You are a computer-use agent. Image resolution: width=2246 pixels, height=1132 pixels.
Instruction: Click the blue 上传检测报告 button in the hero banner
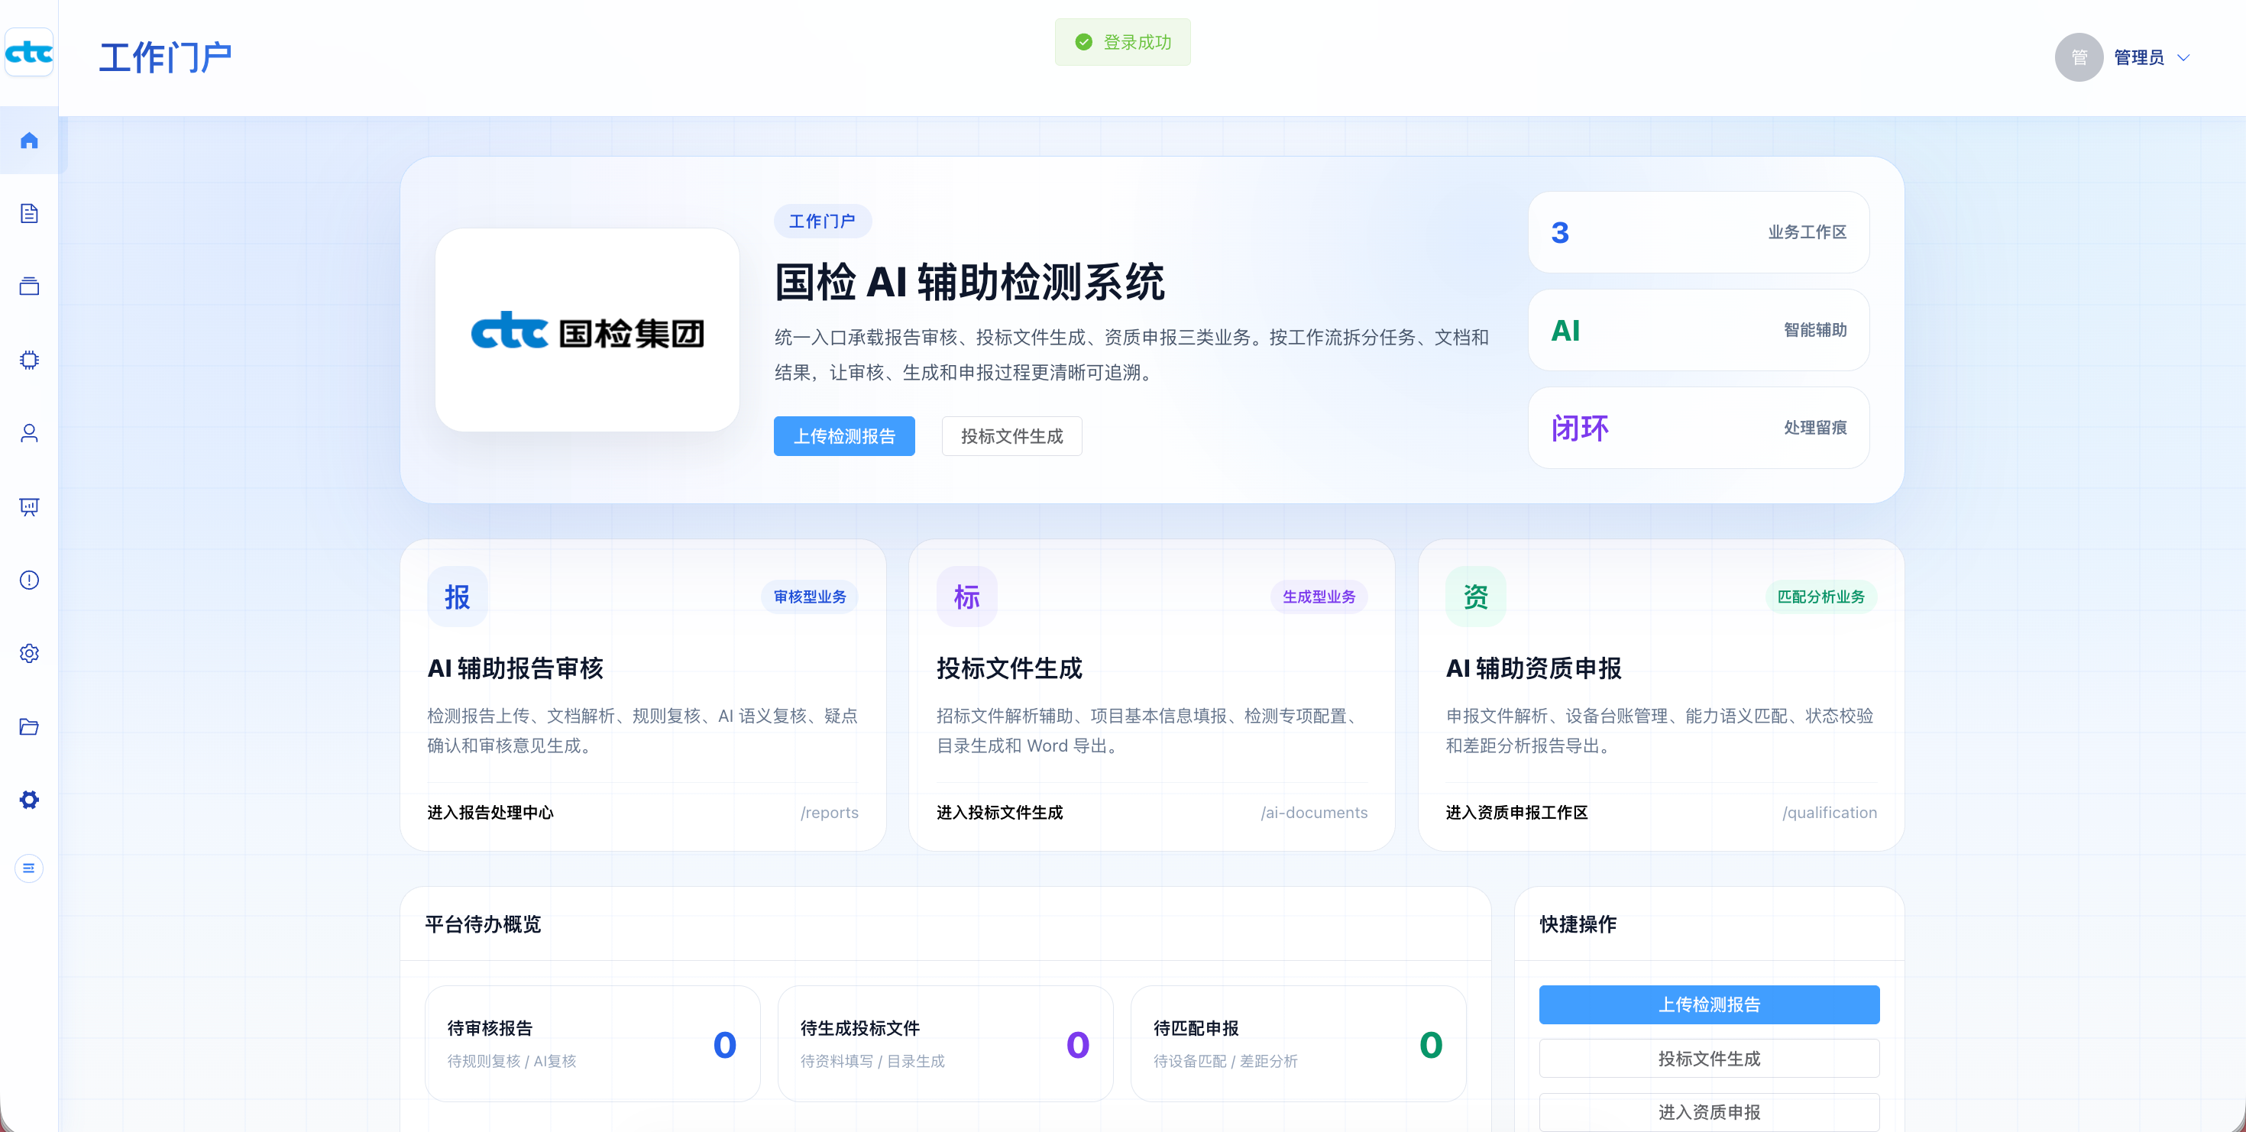(844, 435)
